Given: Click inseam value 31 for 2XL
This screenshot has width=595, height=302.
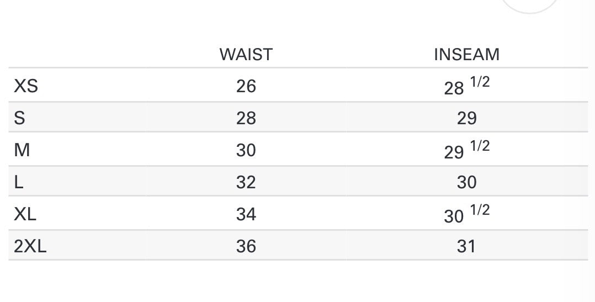Looking at the screenshot, I should click(x=466, y=246).
